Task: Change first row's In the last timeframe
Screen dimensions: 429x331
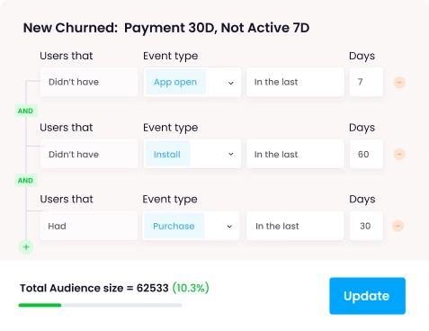Action: click(295, 82)
